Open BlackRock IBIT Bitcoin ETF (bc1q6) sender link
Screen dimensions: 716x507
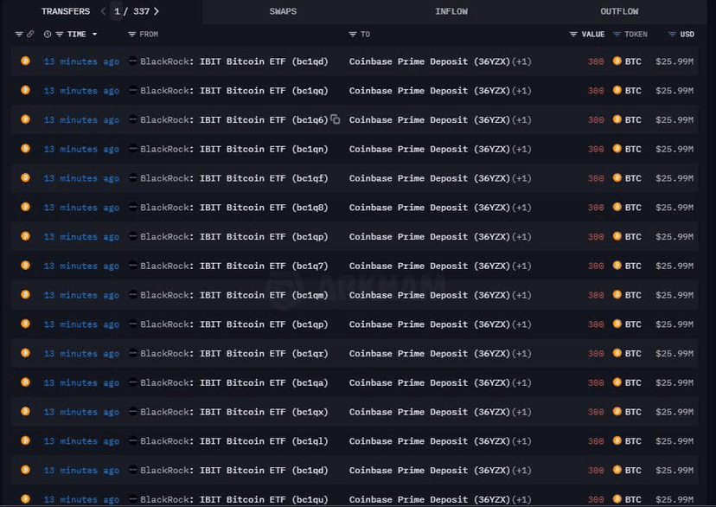click(234, 119)
